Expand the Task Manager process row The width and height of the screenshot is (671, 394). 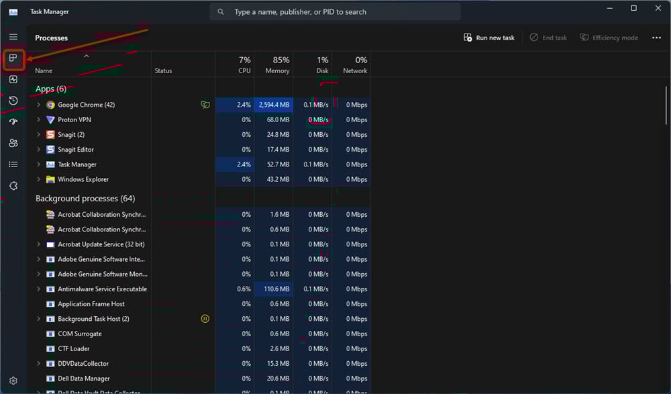(x=38, y=164)
